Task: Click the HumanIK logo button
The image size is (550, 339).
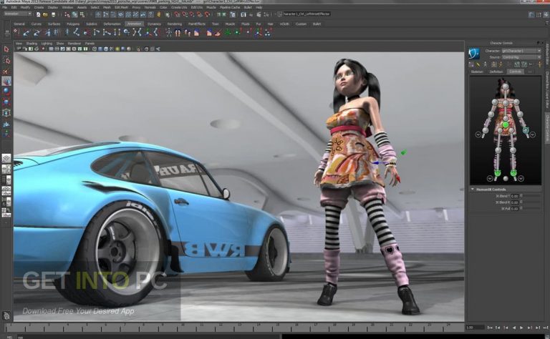Action: coord(474,54)
